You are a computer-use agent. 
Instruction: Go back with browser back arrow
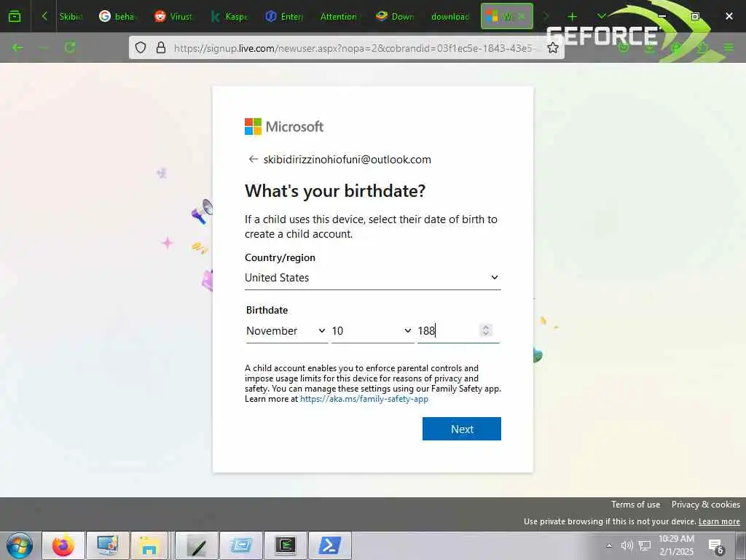17,47
